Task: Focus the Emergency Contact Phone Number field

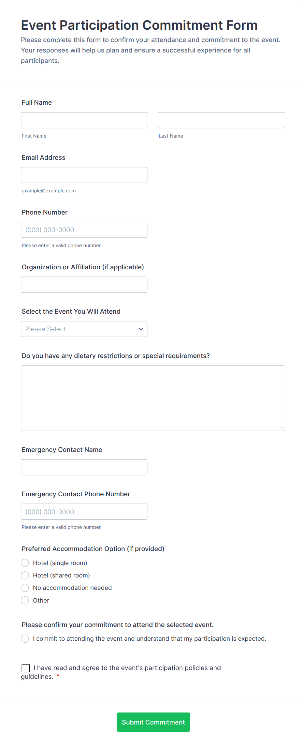Action: tap(84, 512)
